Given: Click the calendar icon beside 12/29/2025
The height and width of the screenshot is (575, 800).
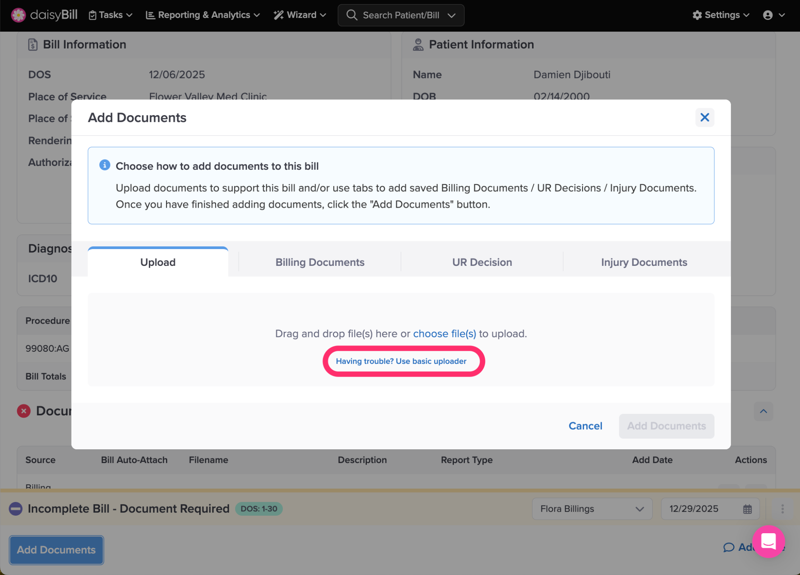Looking at the screenshot, I should click(x=747, y=509).
